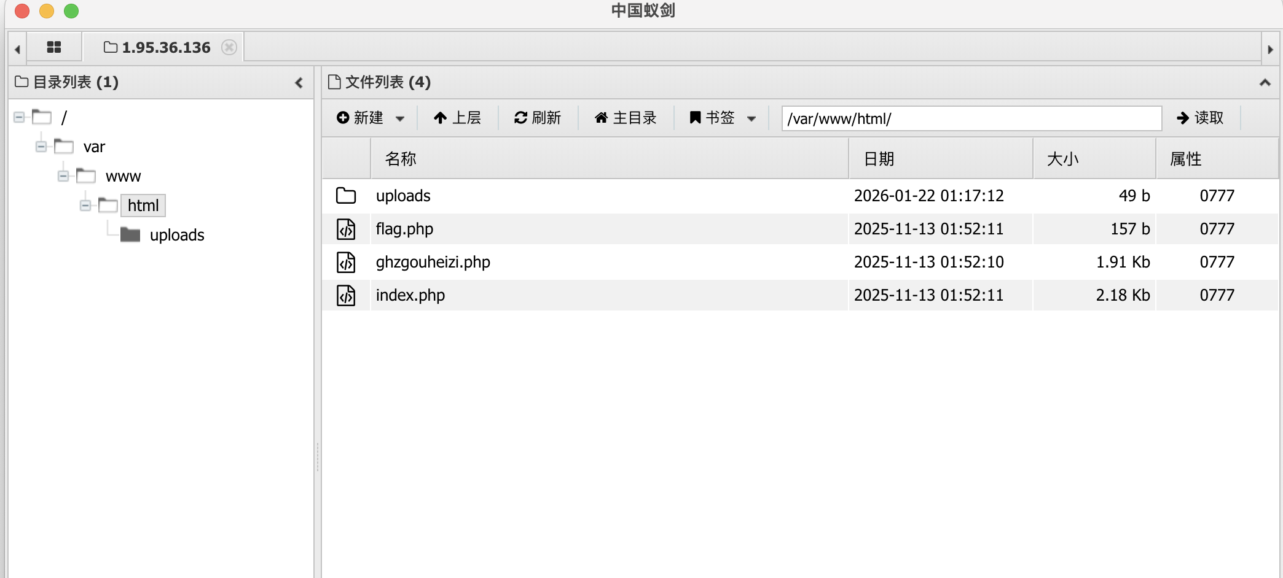
Task: Click the var folder icon in tree
Action: pos(64,146)
